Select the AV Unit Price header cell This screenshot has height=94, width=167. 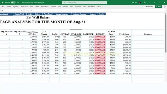tap(111, 32)
